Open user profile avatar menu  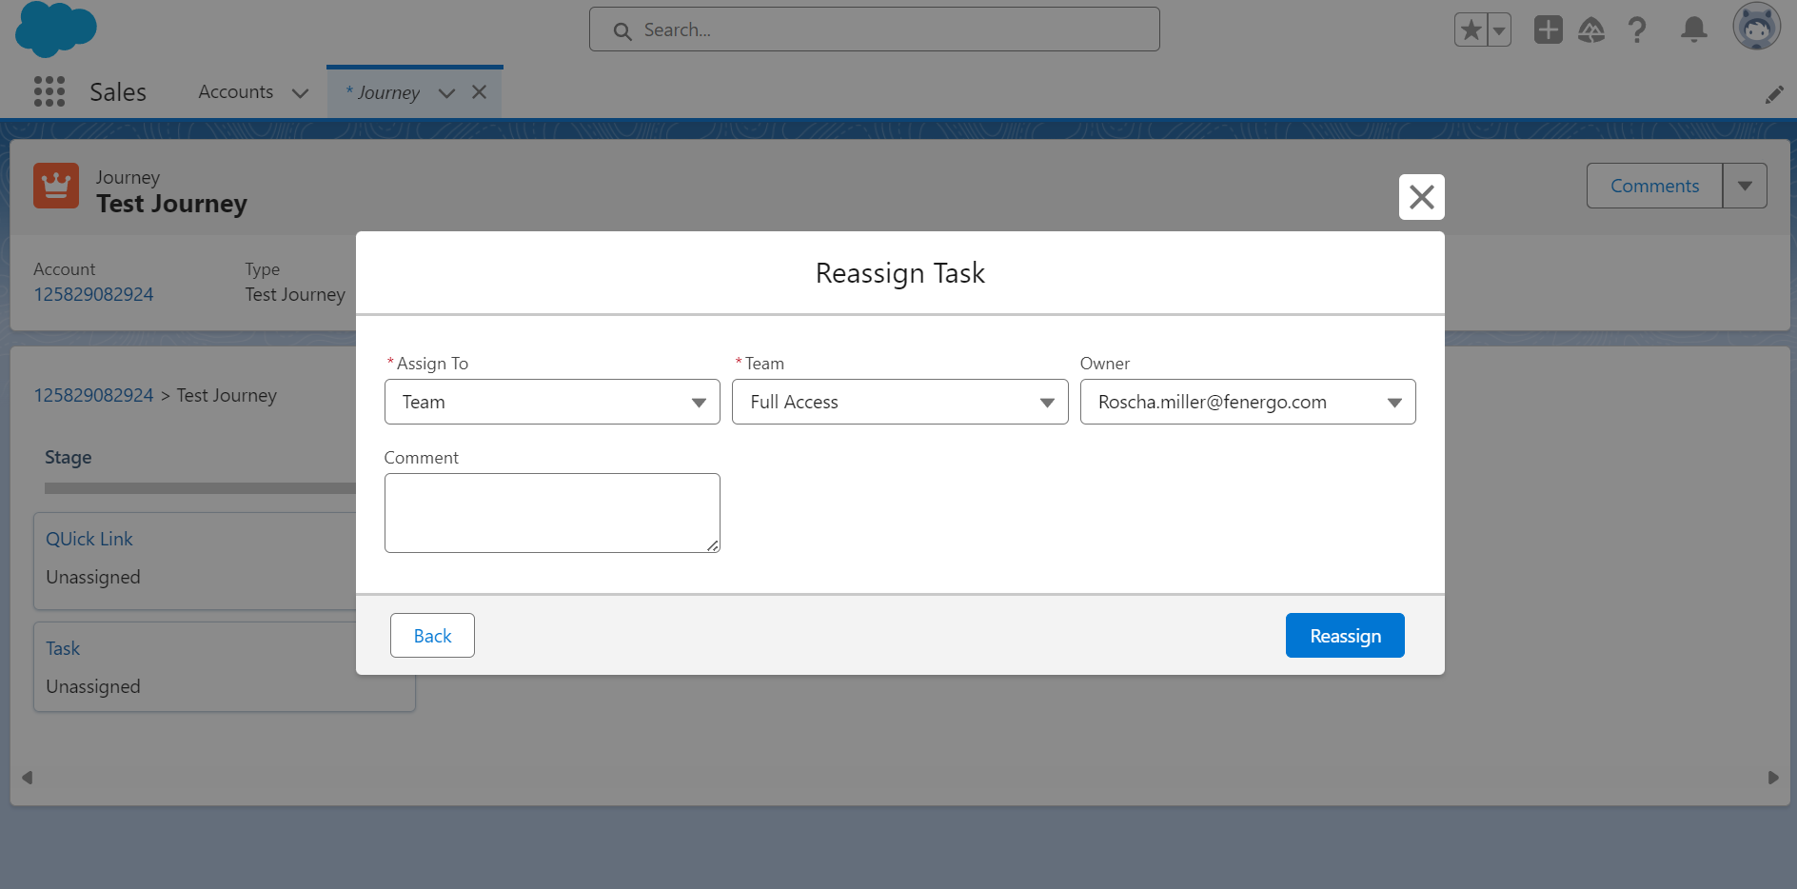1756,27
